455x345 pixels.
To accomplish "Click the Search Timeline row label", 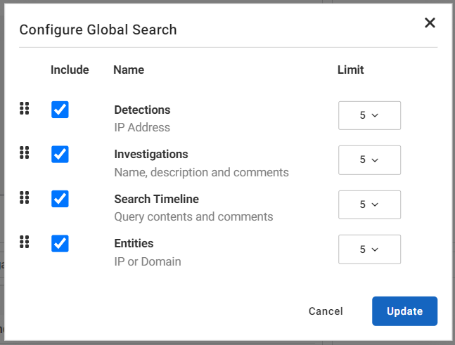I will tap(156, 199).
